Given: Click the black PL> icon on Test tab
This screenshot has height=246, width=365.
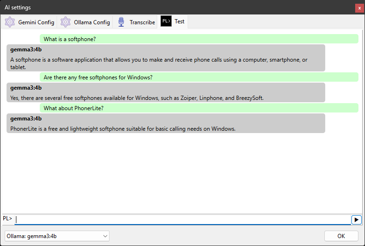Looking at the screenshot, I should pos(166,21).
